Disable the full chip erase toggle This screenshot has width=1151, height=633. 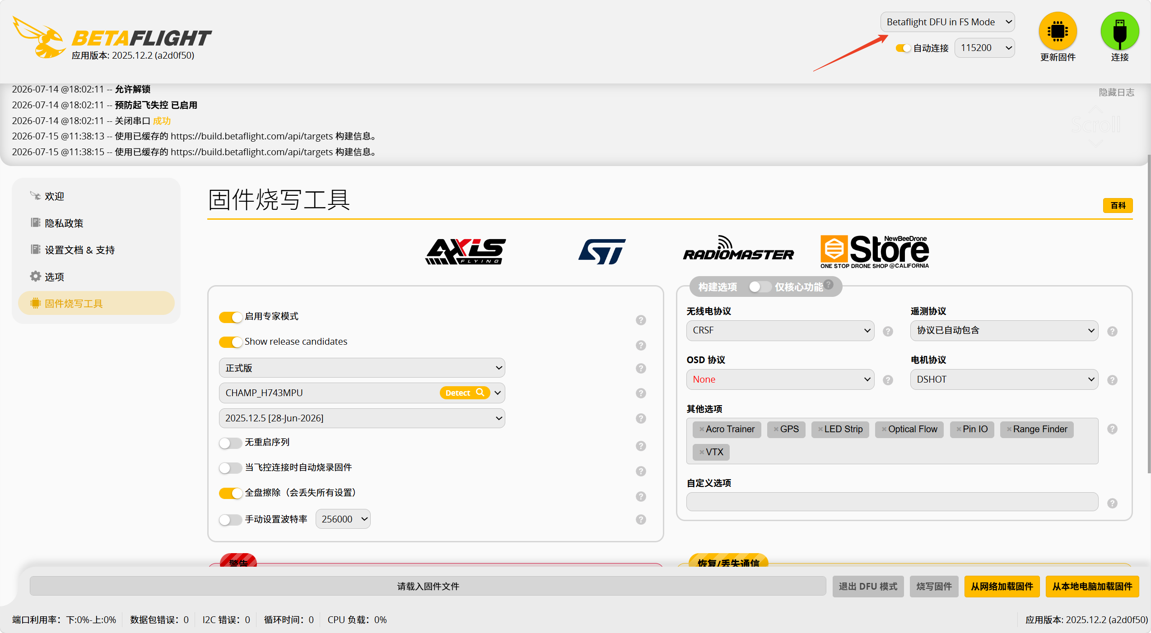[230, 493]
